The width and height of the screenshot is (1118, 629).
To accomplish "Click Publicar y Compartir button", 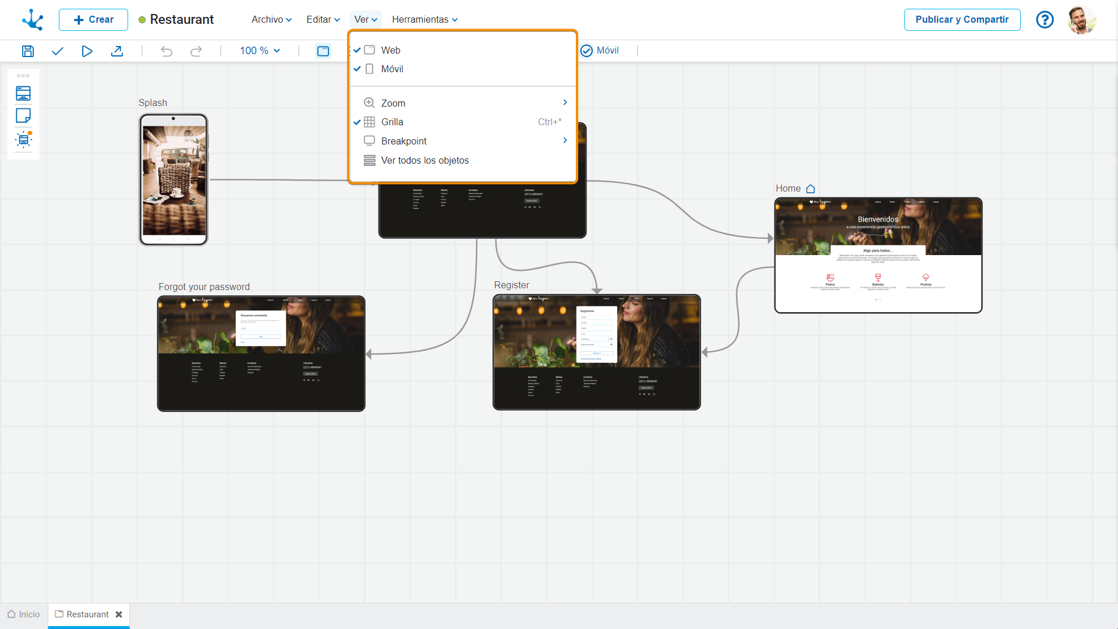I will [961, 20].
